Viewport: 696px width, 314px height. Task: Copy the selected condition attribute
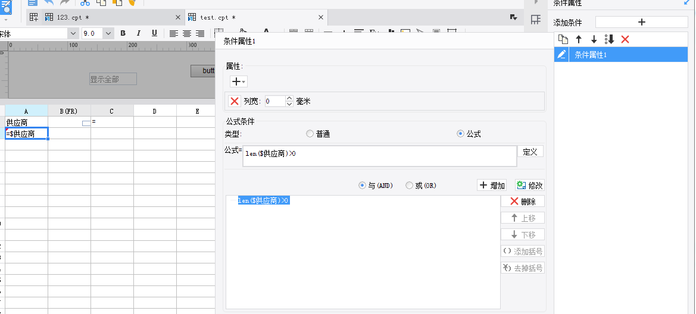coord(563,39)
